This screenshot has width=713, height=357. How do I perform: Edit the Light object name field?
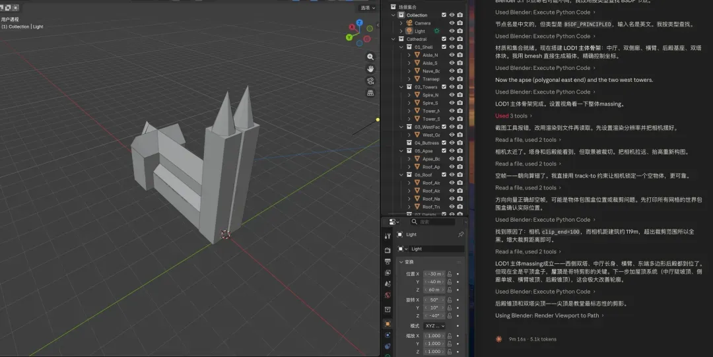click(x=437, y=249)
